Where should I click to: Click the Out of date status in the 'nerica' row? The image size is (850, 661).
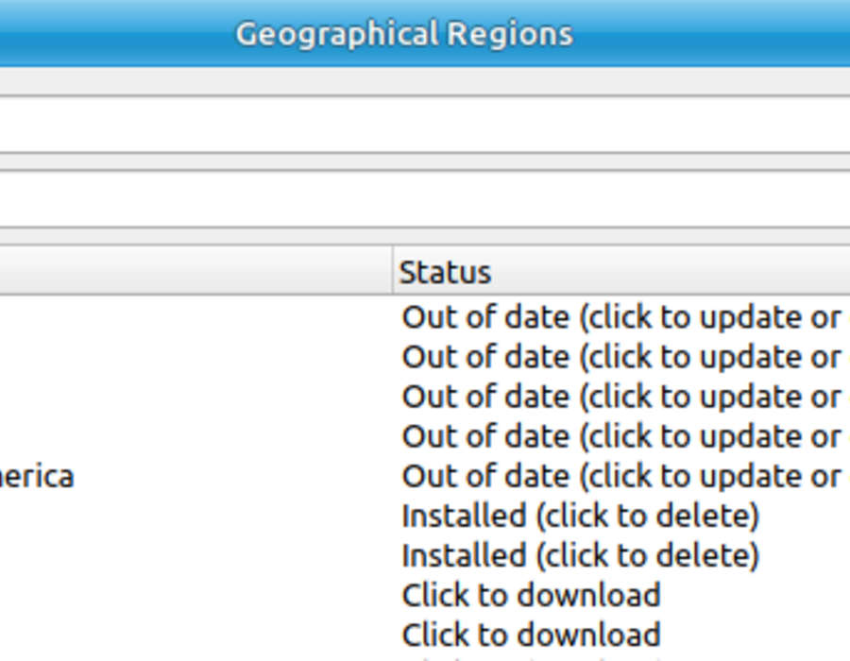[625, 476]
